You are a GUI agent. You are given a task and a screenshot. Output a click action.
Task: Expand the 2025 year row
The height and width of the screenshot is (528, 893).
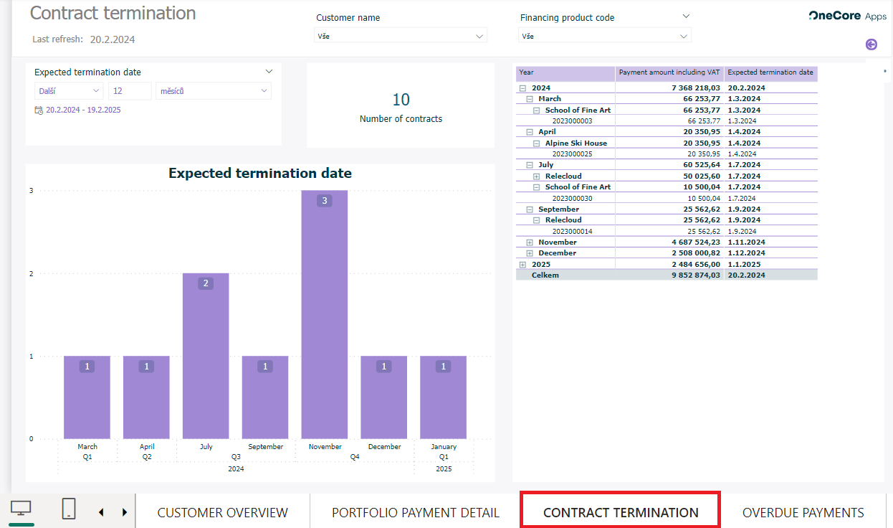(x=522, y=265)
